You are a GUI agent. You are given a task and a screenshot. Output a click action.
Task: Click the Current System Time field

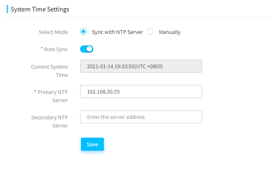tap(141, 66)
